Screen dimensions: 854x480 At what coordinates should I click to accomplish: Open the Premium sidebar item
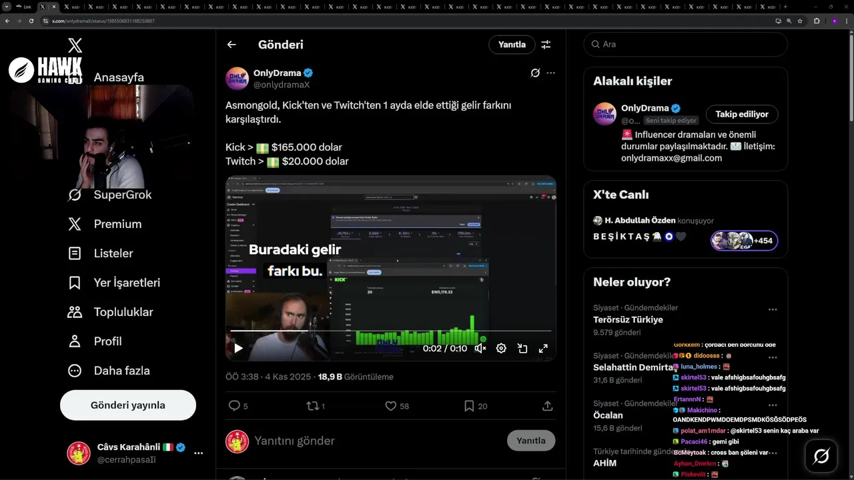(105, 224)
